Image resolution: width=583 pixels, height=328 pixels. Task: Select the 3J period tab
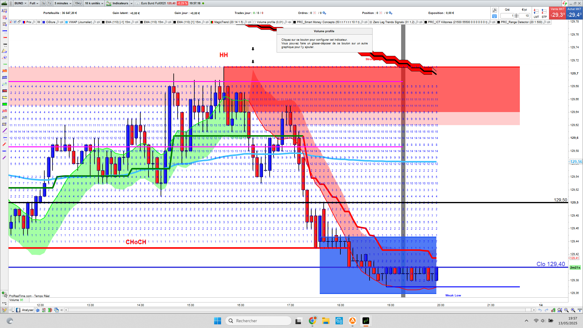44,3
